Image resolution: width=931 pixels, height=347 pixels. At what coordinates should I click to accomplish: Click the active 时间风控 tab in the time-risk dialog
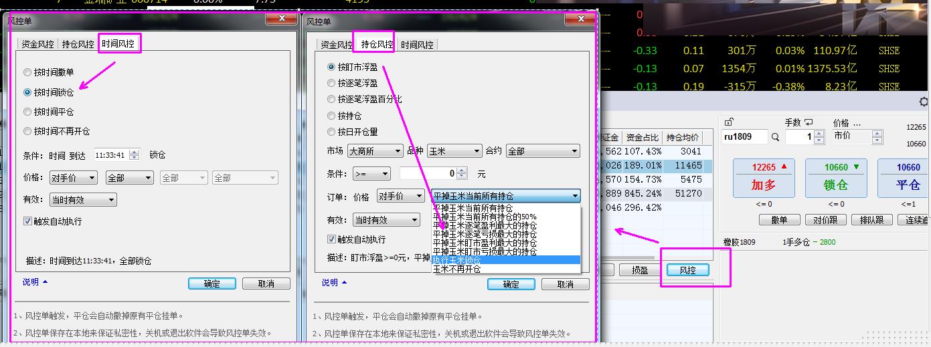(118, 43)
